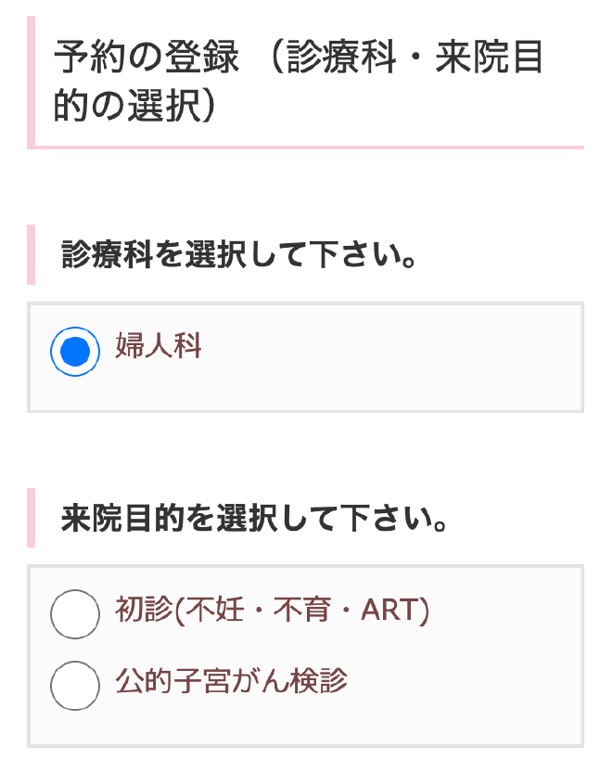Click the 婦人科 label text

pos(159,347)
